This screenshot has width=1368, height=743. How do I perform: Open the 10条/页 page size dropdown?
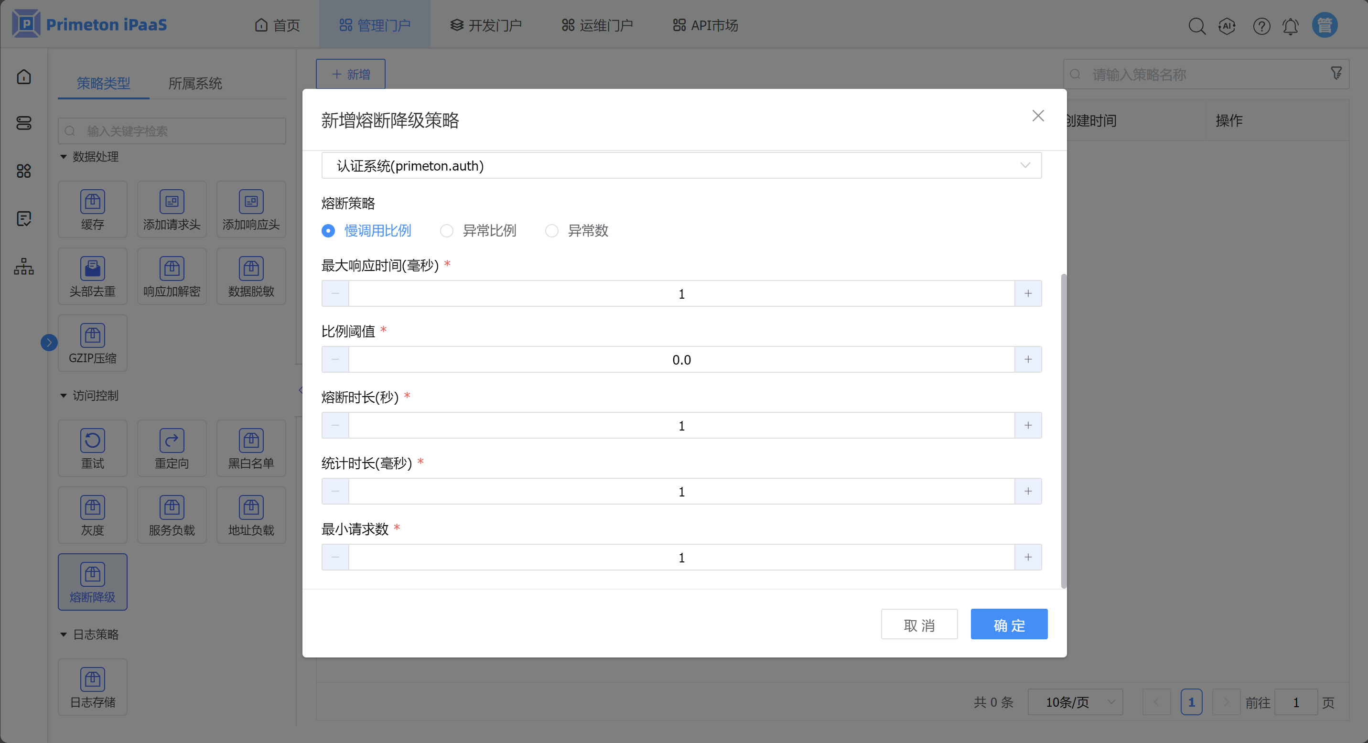click(x=1075, y=701)
